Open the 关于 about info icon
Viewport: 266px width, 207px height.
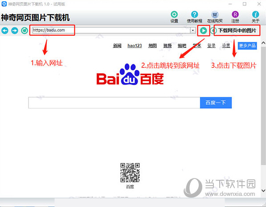click(255, 15)
